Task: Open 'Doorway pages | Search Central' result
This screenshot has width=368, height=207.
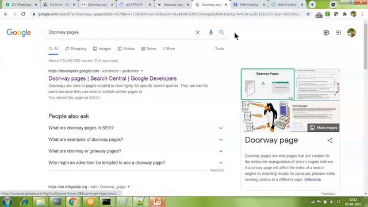Action: (x=113, y=78)
